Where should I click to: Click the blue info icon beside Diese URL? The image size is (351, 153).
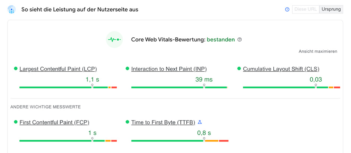click(287, 9)
